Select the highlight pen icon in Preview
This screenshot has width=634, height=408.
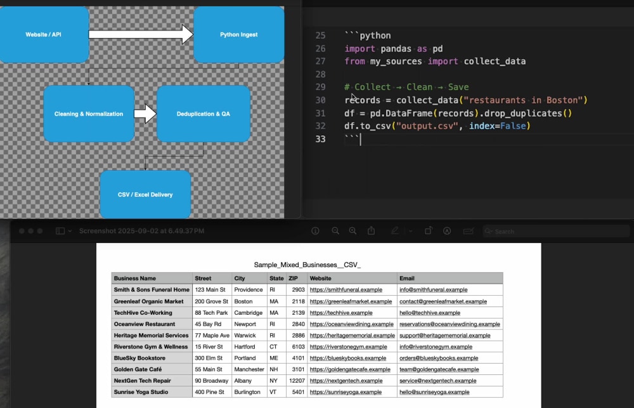(394, 230)
